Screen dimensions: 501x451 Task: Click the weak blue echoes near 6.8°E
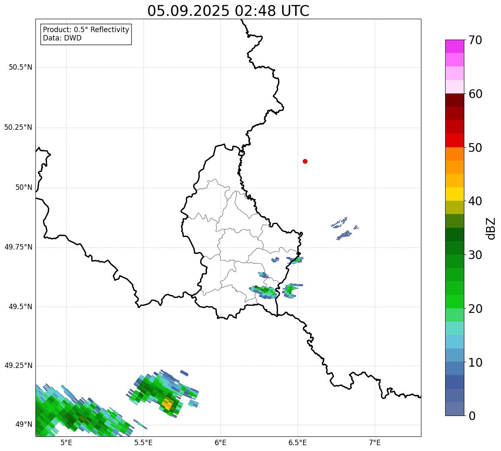pos(345,229)
